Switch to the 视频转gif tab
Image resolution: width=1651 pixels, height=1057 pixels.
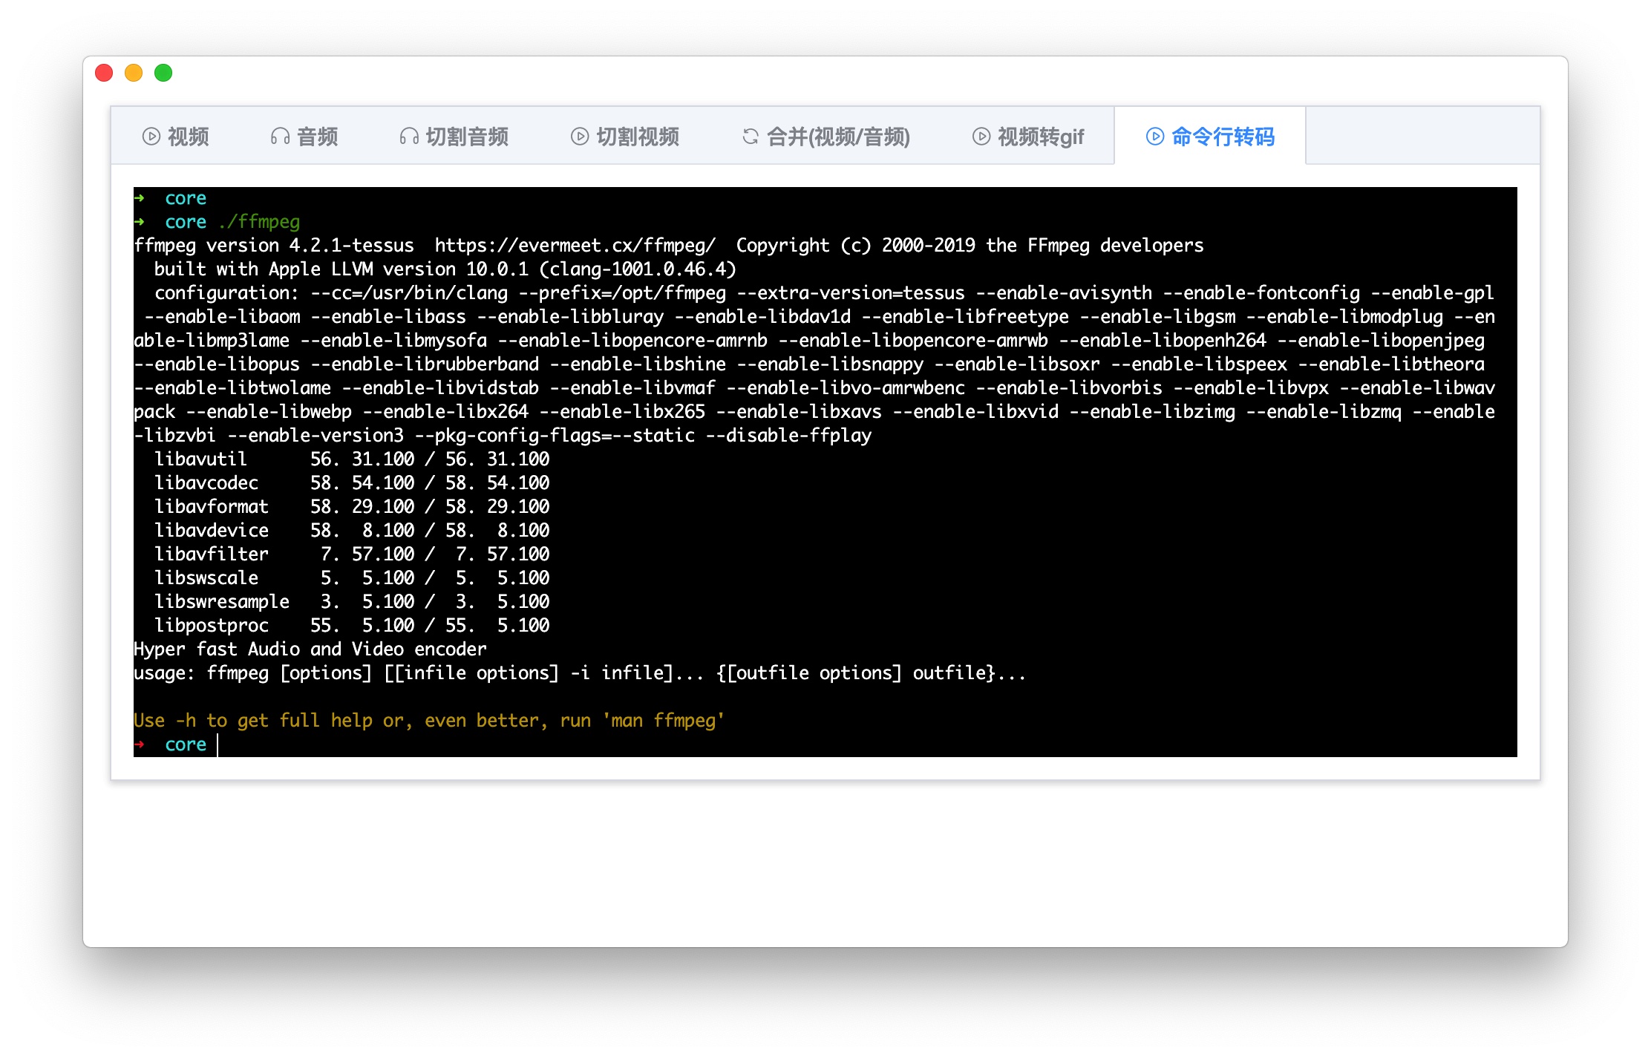click(x=1041, y=137)
